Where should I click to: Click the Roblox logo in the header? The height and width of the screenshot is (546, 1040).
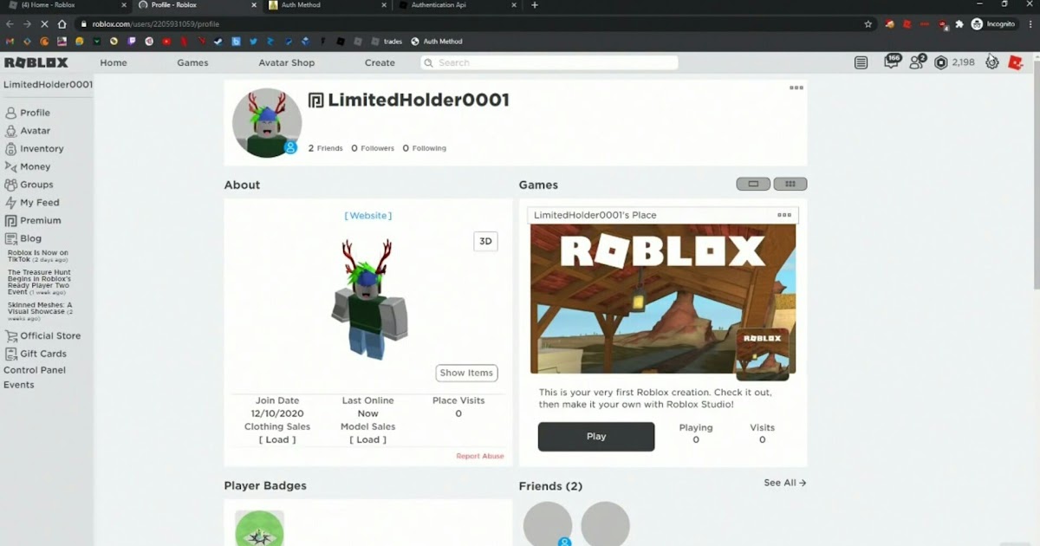[36, 62]
